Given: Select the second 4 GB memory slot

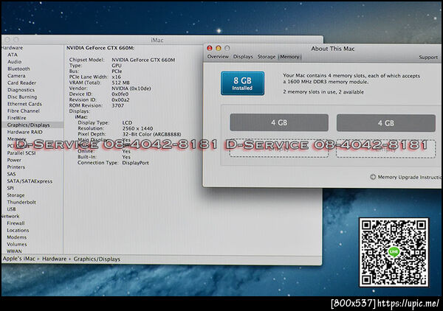Looking at the screenshot, I should (x=386, y=123).
